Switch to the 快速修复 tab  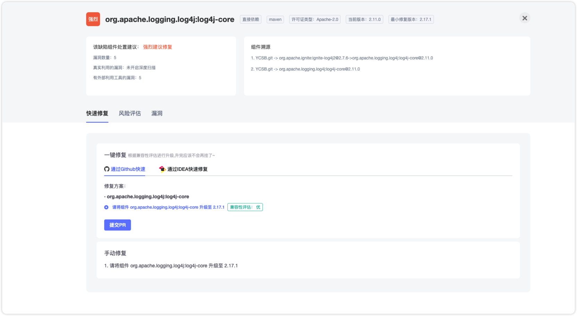pyautogui.click(x=97, y=114)
